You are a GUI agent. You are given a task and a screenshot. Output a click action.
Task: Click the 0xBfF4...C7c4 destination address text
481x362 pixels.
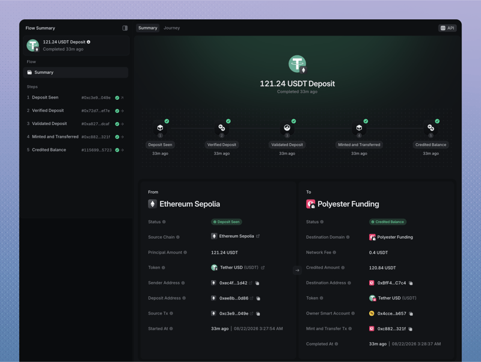click(391, 283)
